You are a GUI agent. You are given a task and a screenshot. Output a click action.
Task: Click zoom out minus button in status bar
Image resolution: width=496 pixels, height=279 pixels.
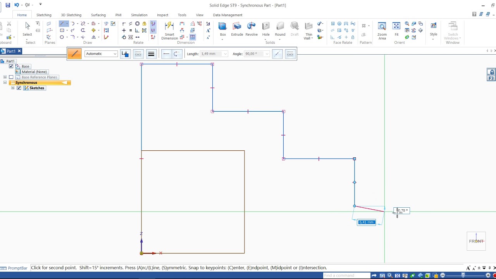tap(443, 276)
